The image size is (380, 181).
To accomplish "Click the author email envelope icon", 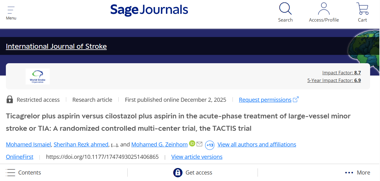I will click(199, 144).
